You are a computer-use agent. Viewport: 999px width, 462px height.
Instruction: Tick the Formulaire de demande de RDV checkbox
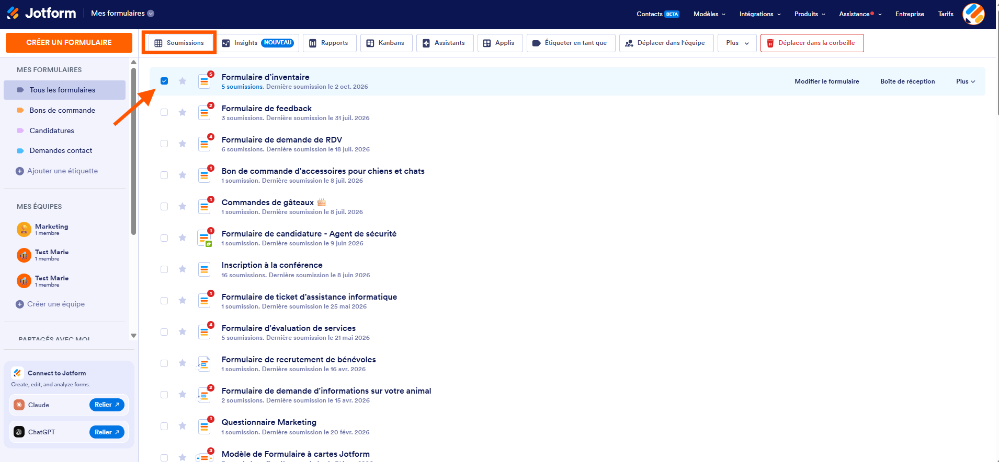point(164,144)
